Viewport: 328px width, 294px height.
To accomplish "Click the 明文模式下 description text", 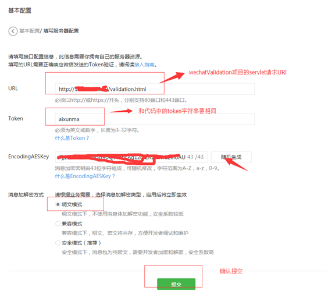I will [123, 214].
